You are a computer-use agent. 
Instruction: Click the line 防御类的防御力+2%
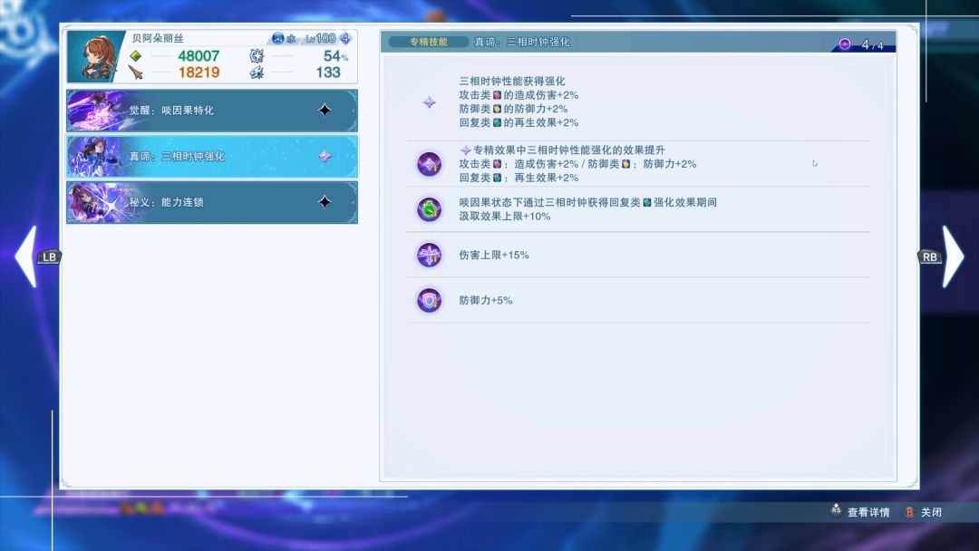pyautogui.click(x=513, y=109)
